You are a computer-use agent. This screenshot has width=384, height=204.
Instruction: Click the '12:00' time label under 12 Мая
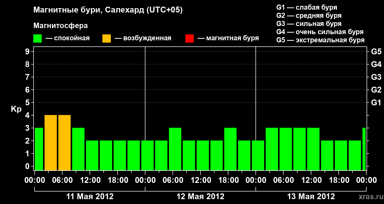(200, 180)
